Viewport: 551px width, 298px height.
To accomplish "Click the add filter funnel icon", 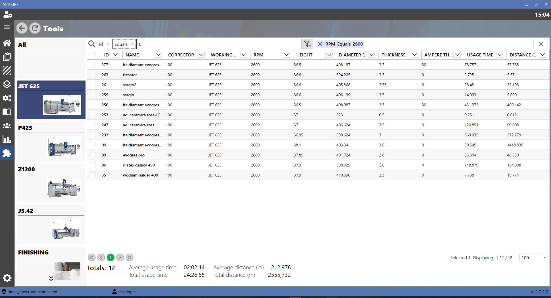I will point(308,44).
